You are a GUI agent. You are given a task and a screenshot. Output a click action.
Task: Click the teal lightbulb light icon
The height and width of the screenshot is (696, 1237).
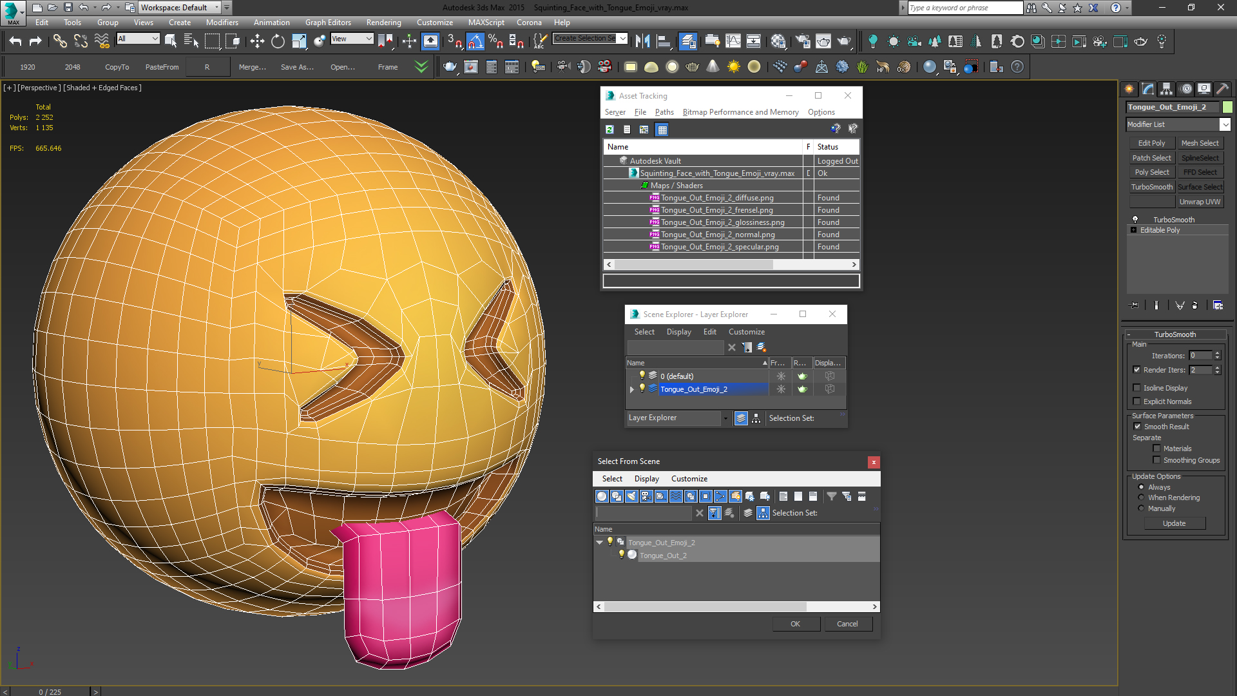pyautogui.click(x=872, y=41)
